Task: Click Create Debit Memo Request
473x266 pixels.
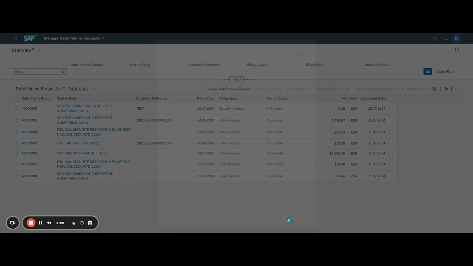Action: pyautogui.click(x=229, y=89)
